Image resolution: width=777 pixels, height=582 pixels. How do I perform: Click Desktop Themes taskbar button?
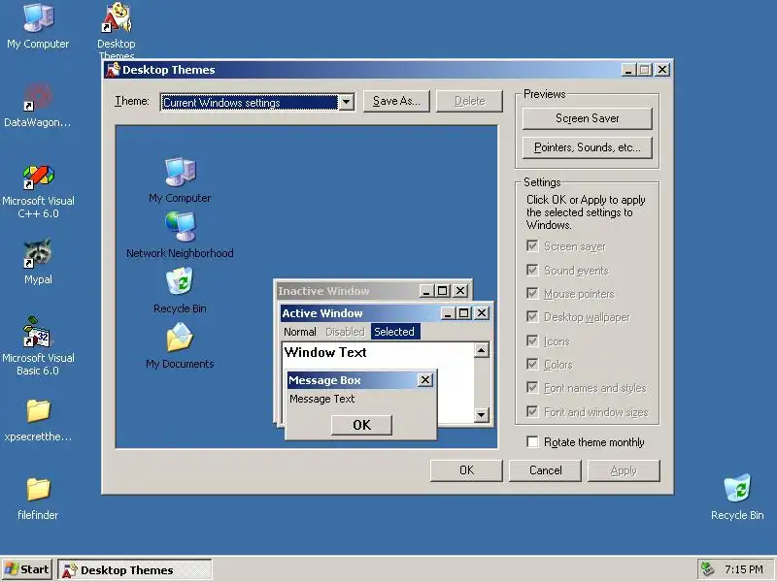135,569
